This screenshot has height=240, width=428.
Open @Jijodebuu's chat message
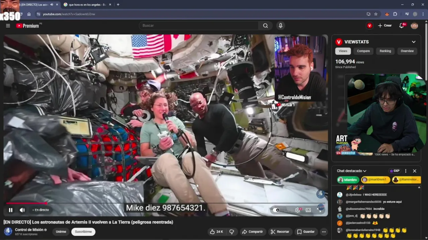(366, 195)
